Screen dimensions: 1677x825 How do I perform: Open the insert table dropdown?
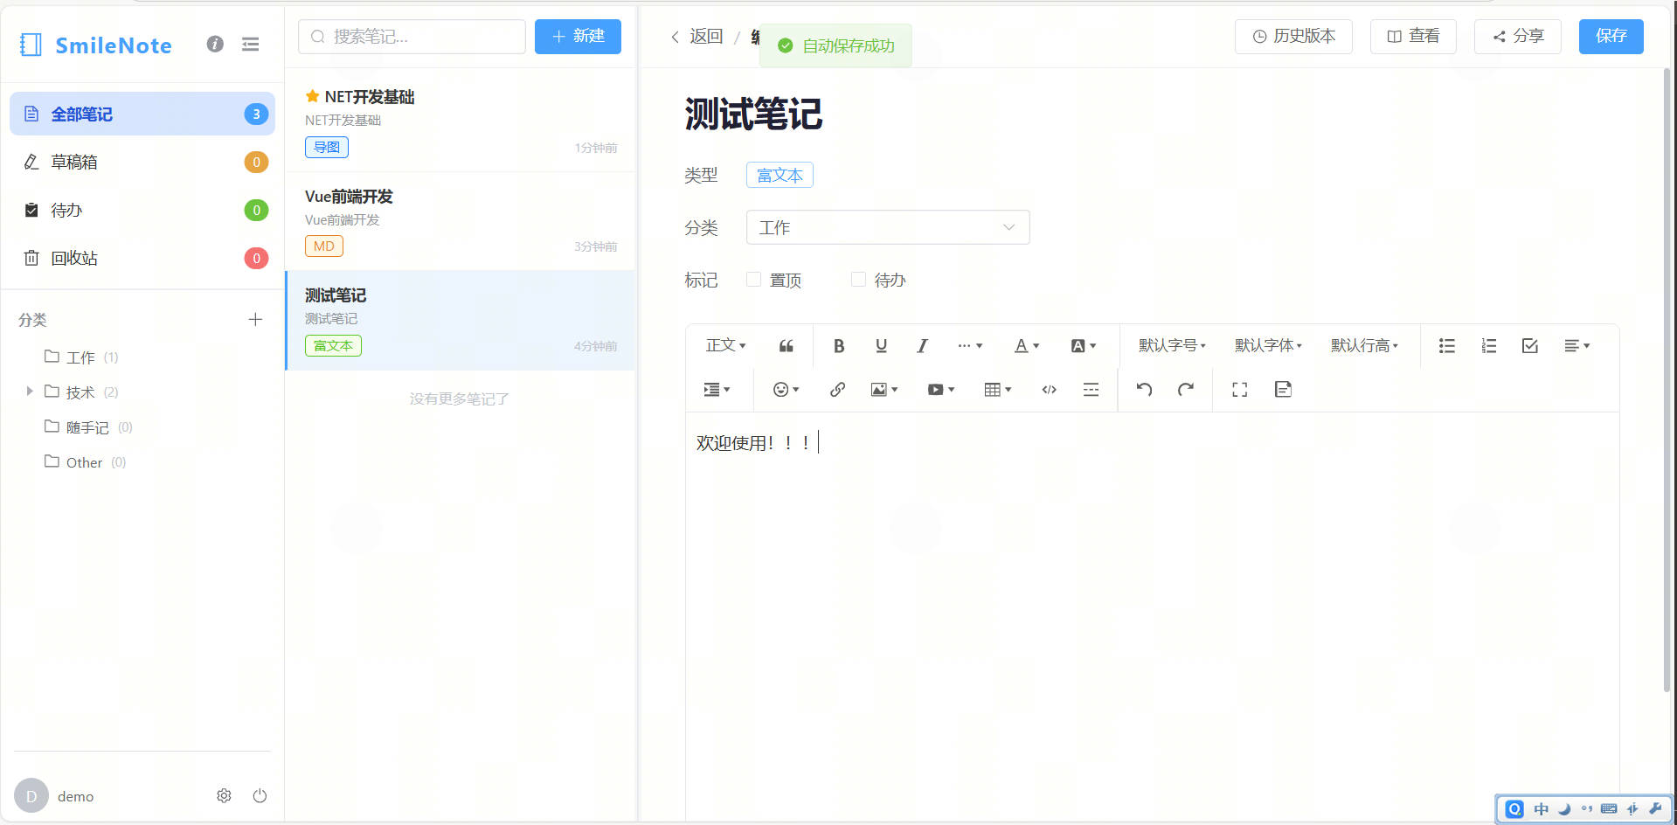[x=997, y=390]
